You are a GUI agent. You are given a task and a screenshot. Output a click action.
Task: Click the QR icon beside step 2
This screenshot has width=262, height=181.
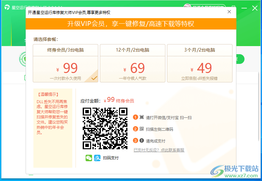[x=142, y=129]
